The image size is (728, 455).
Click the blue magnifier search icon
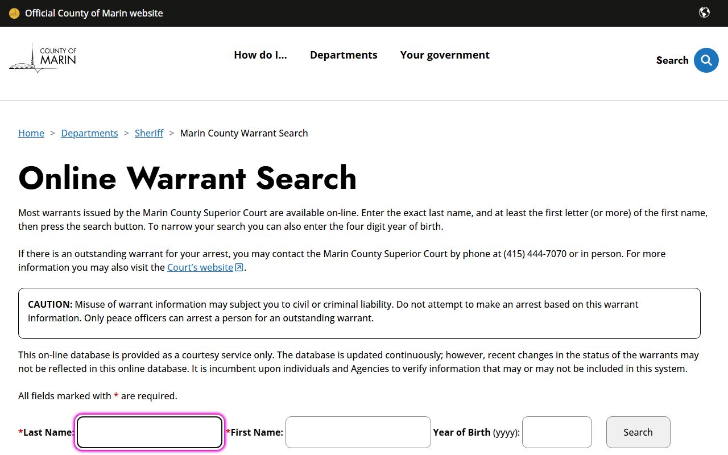point(706,60)
